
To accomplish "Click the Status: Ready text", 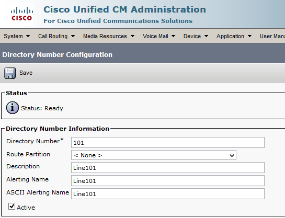I will [x=42, y=108].
